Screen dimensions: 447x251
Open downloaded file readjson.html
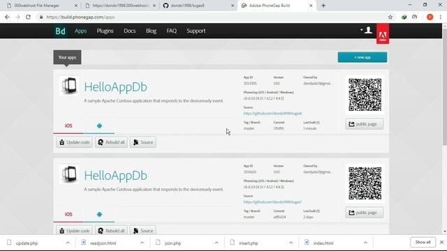pos(103,243)
